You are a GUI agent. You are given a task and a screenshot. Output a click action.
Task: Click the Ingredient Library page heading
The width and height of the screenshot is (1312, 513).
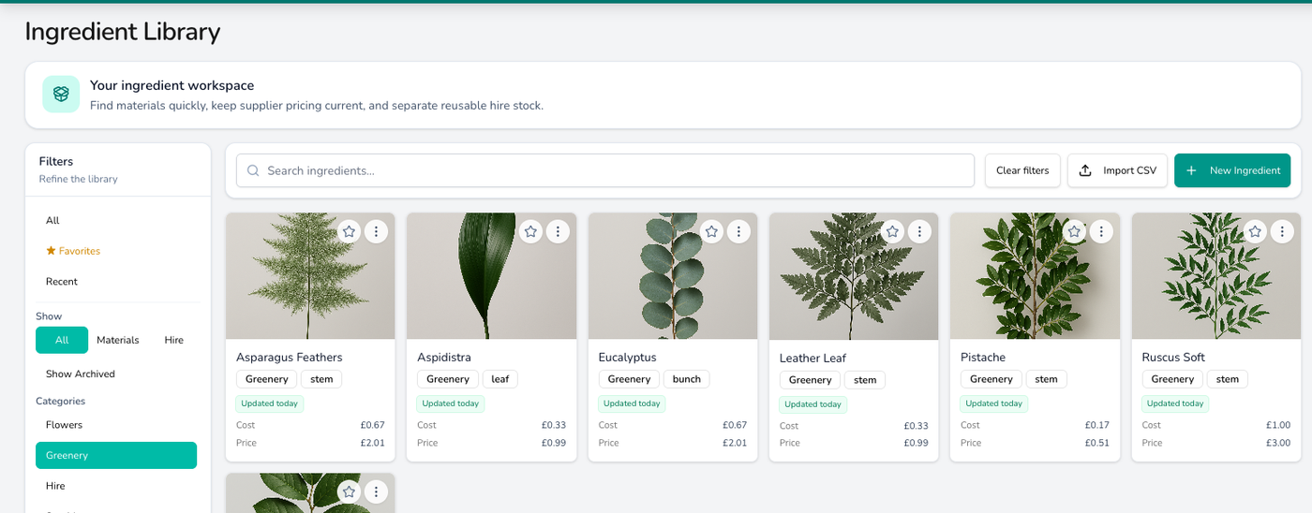(x=123, y=32)
